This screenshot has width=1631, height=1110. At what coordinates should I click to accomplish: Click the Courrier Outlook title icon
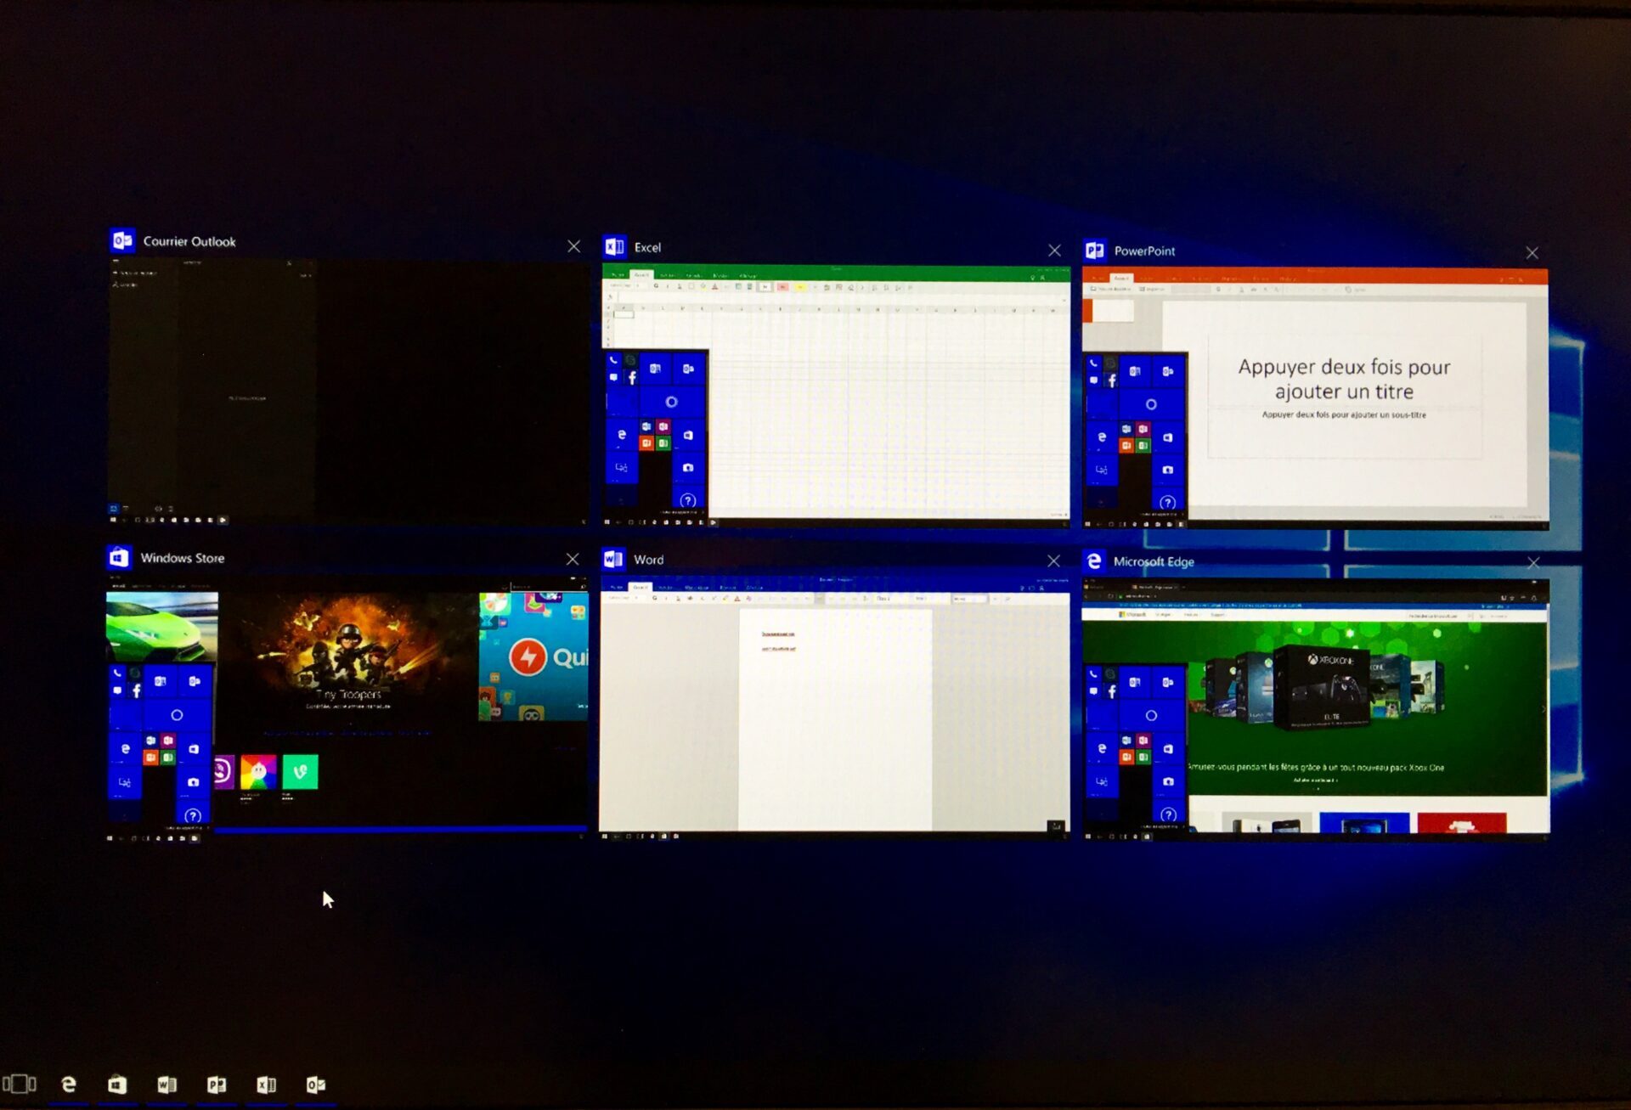122,240
